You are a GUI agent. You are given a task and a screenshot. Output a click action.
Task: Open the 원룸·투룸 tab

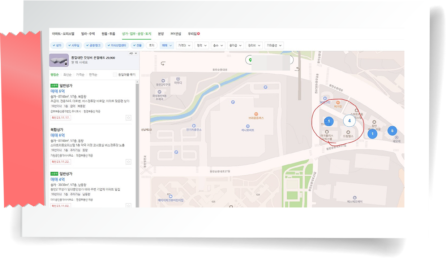[108, 34]
